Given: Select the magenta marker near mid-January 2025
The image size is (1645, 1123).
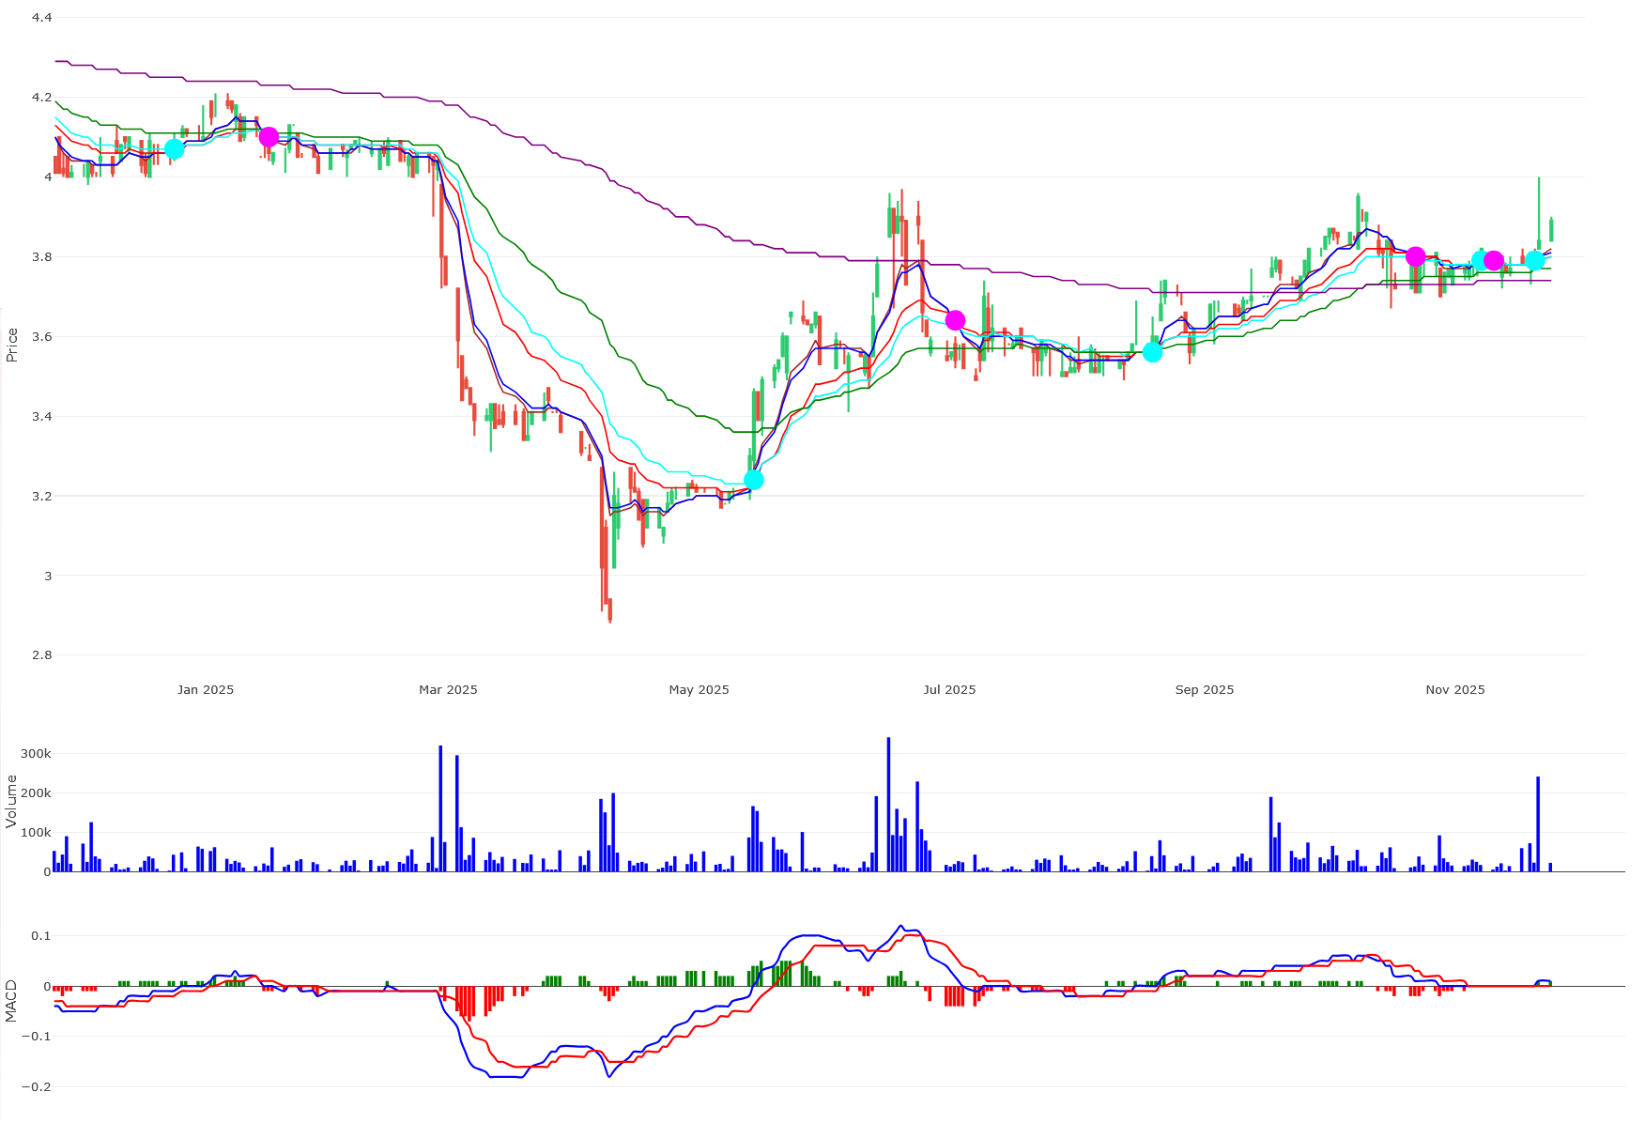Looking at the screenshot, I should tap(269, 136).
